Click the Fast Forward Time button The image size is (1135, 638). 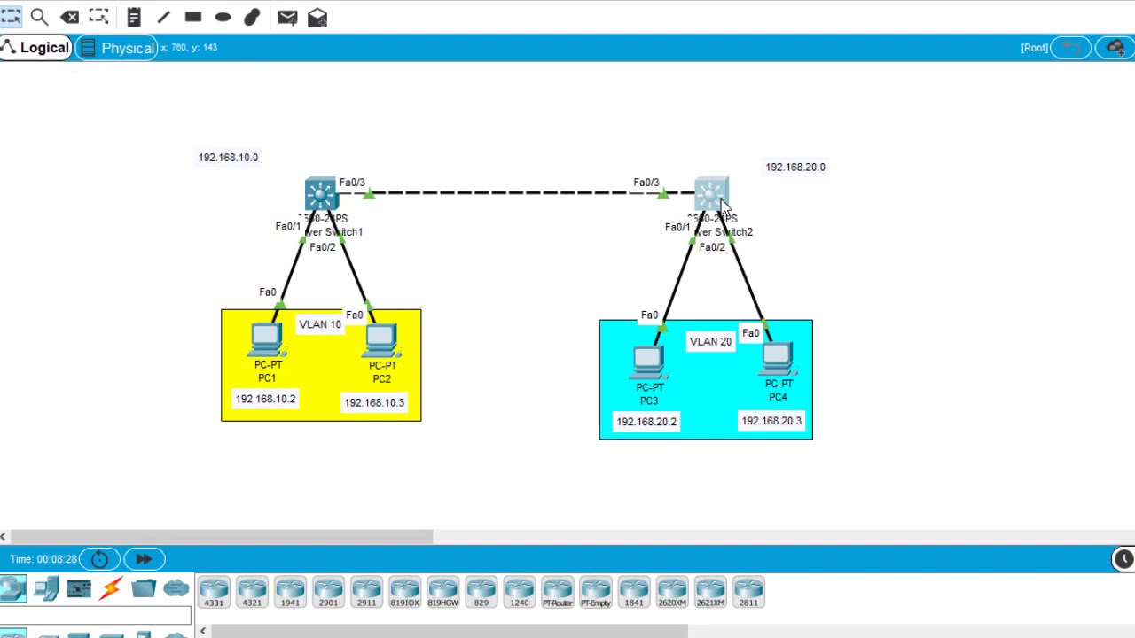(x=144, y=559)
